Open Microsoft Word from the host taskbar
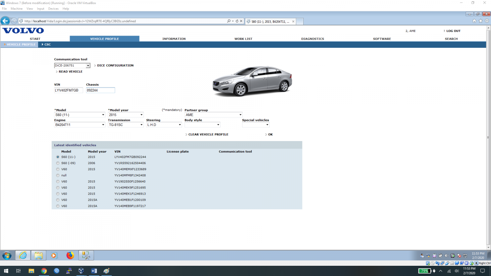The height and width of the screenshot is (276, 491). click(94, 271)
